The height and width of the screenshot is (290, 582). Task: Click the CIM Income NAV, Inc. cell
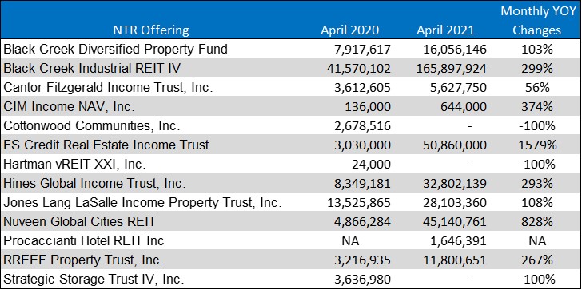[x=69, y=107]
